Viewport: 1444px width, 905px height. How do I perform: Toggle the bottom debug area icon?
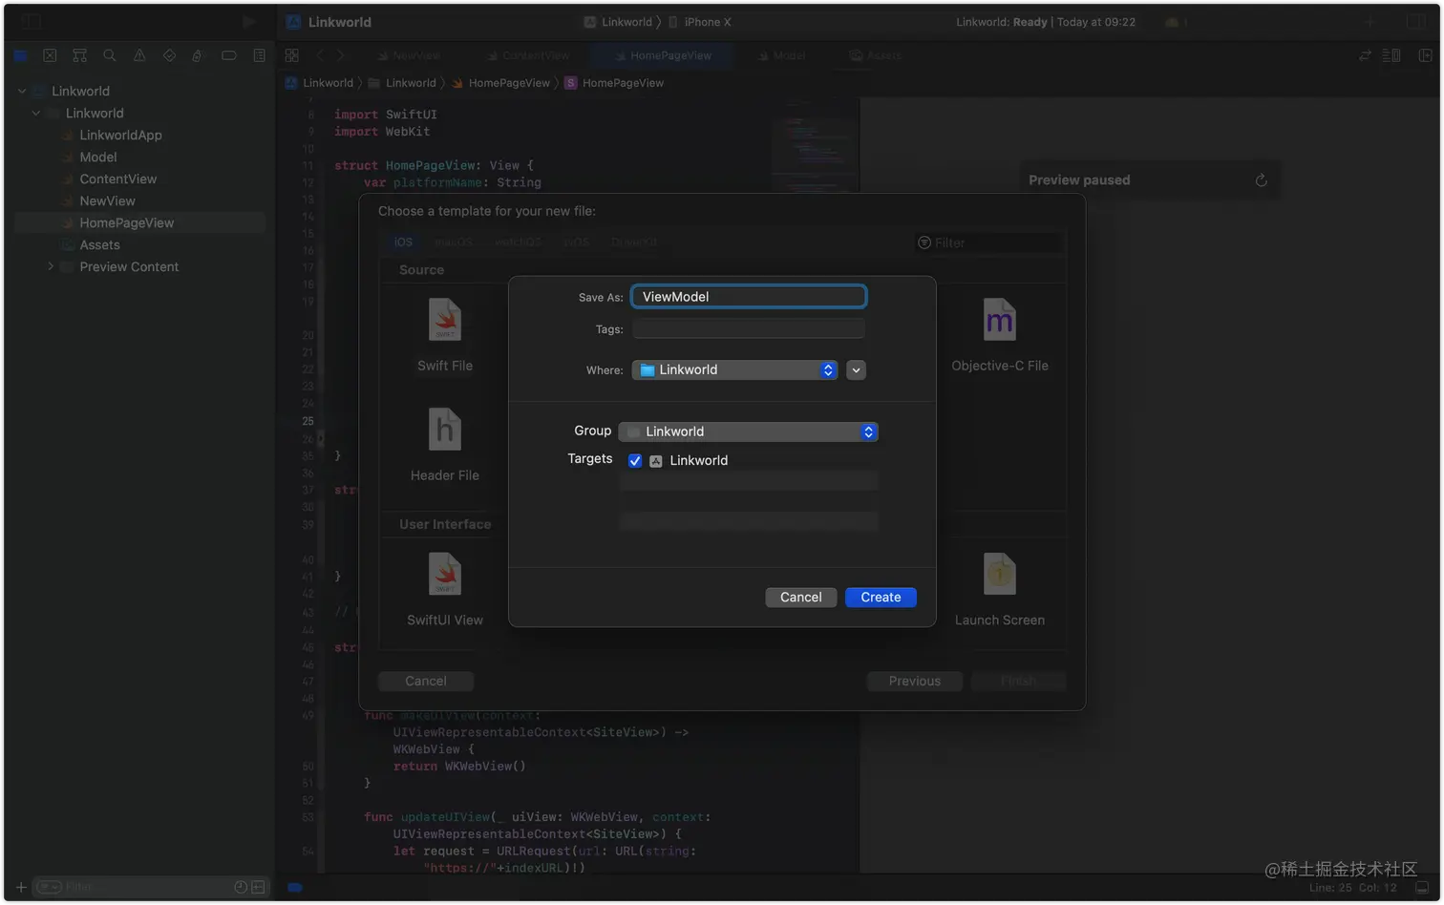click(x=1422, y=888)
